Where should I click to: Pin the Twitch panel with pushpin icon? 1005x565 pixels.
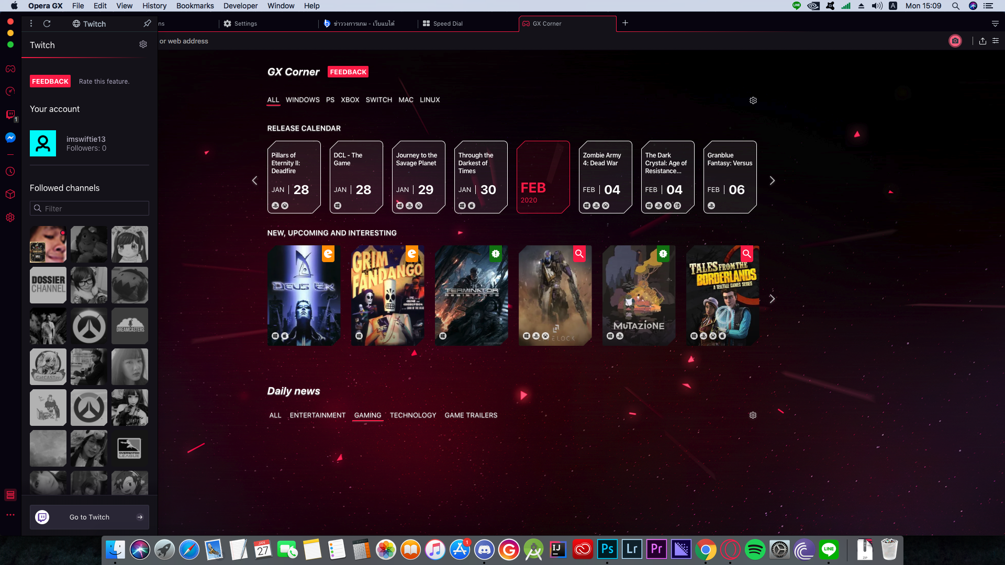coord(147,24)
